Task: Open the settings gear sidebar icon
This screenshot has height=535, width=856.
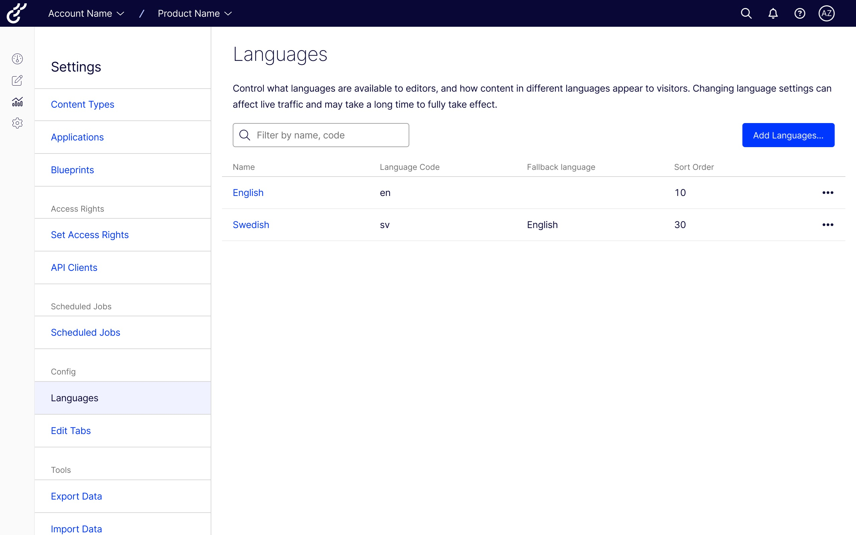Action: (17, 123)
